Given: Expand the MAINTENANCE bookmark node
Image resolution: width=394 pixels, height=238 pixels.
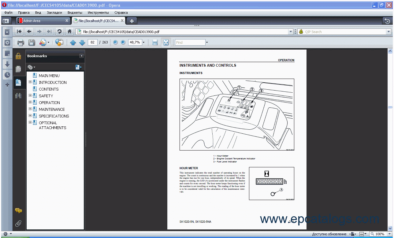Looking at the screenshot, I should click(30, 109).
